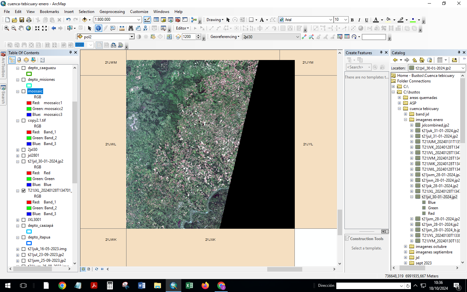Enable the 2jxl30 layer checkbox
This screenshot has width=467, height=292.
tap(23, 150)
